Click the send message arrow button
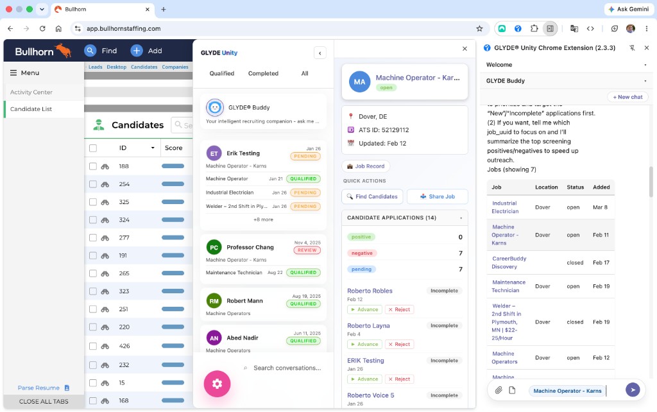657x412 pixels. pyautogui.click(x=633, y=390)
